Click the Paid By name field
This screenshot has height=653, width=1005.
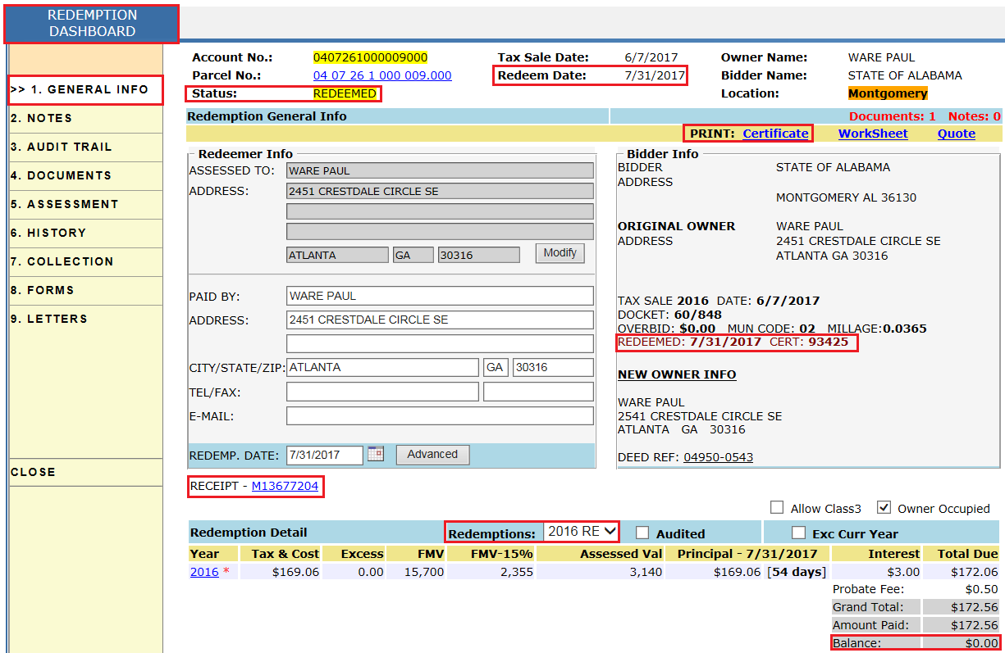coord(440,296)
